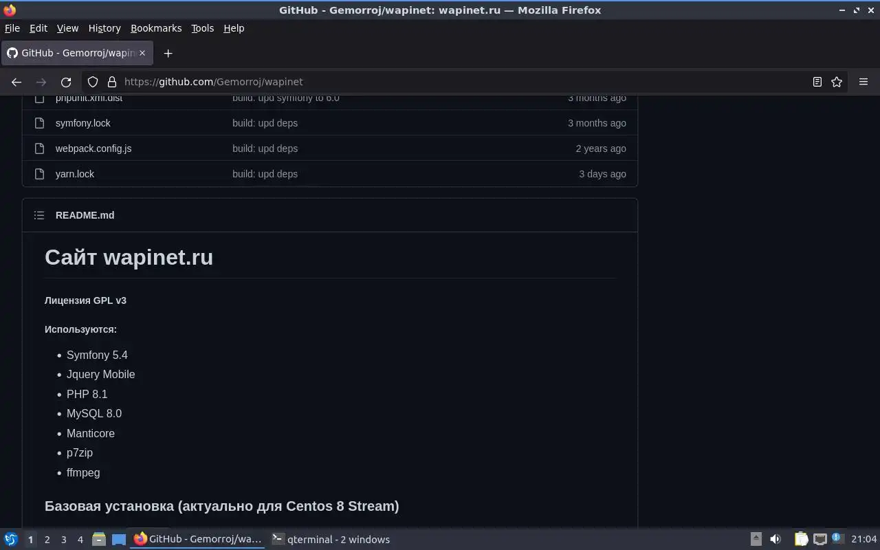The image size is (880, 550).
Task: Click the 'Symfony 5.4' list item
Action: 97,355
